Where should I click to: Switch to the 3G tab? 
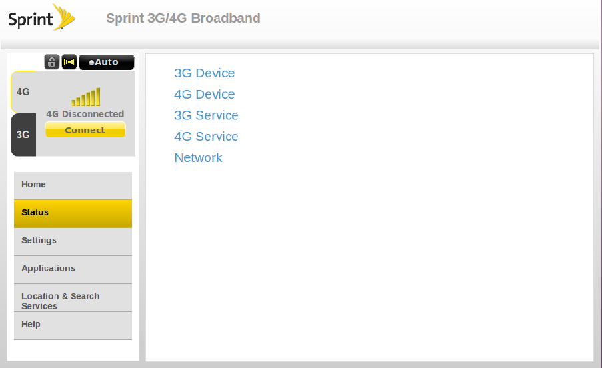point(23,134)
